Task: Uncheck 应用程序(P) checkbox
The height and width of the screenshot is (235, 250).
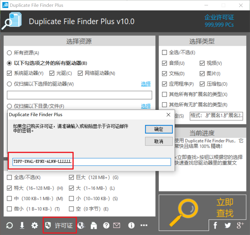Action: [164, 84]
